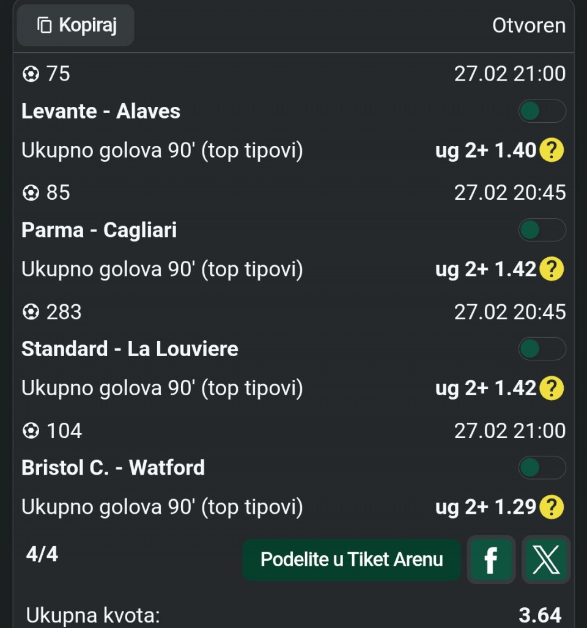
Task: Share the ticket on Facebook
Action: click(491, 560)
